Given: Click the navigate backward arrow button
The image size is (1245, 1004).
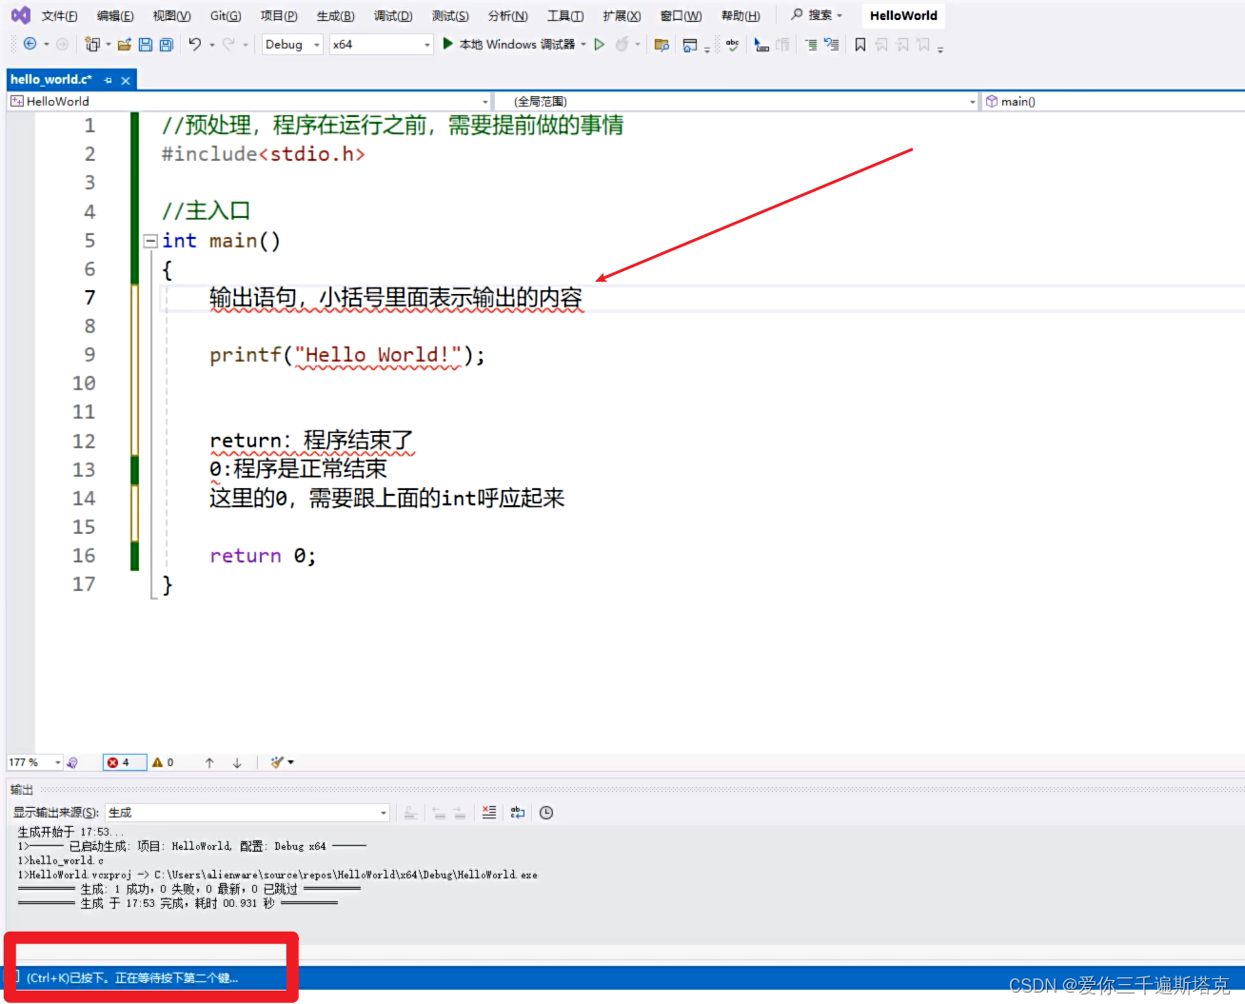Looking at the screenshot, I should [x=30, y=44].
